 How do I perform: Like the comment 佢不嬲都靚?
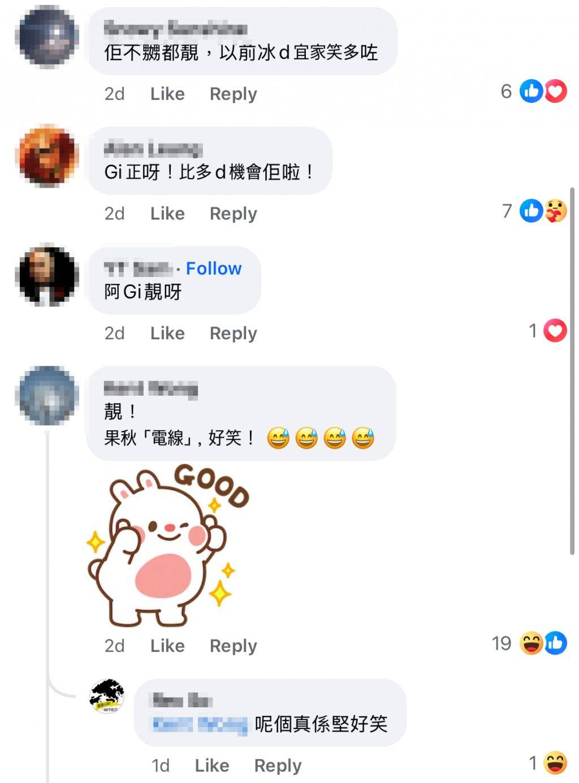pyautogui.click(x=167, y=93)
